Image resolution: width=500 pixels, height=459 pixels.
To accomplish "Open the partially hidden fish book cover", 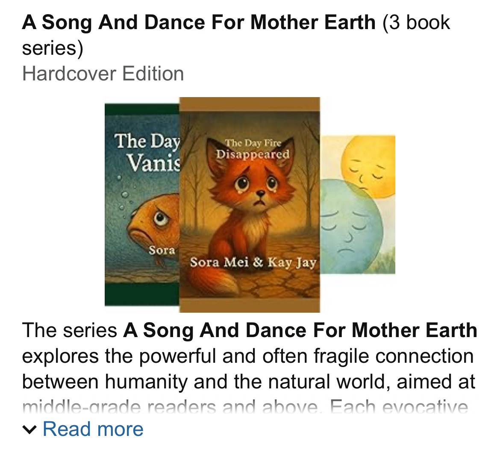I will tap(141, 204).
